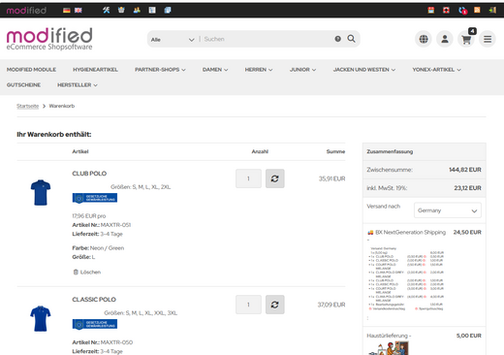Click the UK flag in admin bar
The image size is (504, 355).
(79, 11)
